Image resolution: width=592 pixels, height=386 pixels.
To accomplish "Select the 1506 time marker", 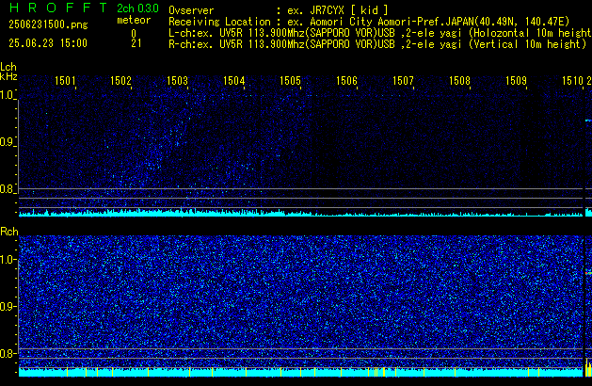I will click(346, 81).
